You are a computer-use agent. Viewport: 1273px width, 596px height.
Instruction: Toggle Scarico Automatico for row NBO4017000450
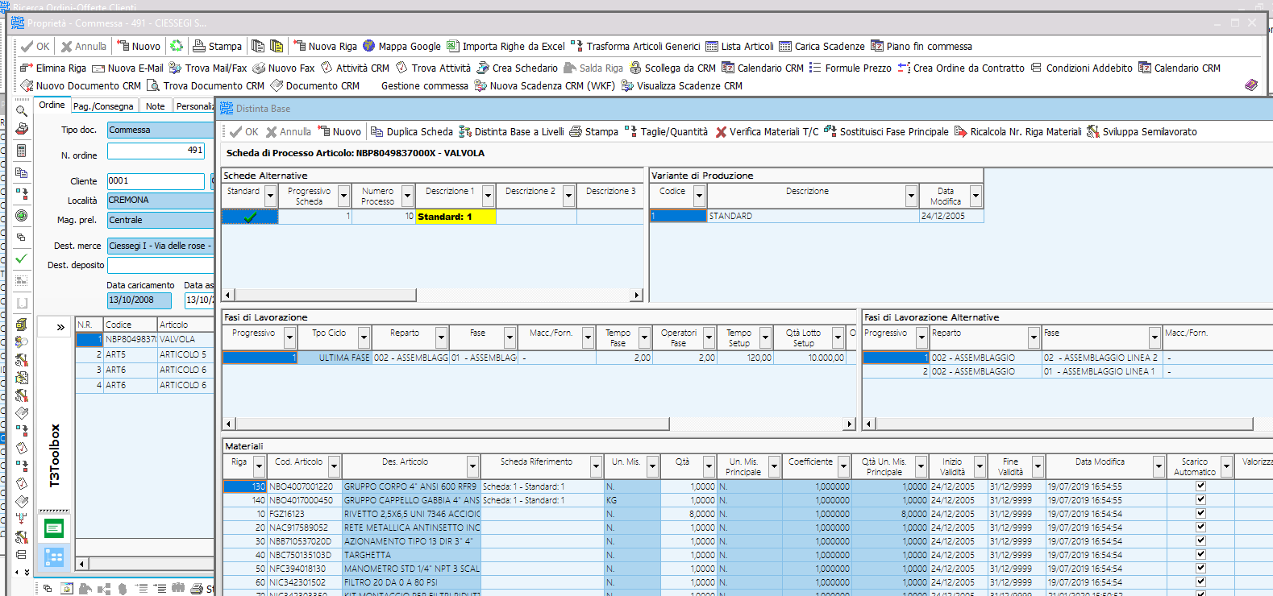click(1200, 499)
